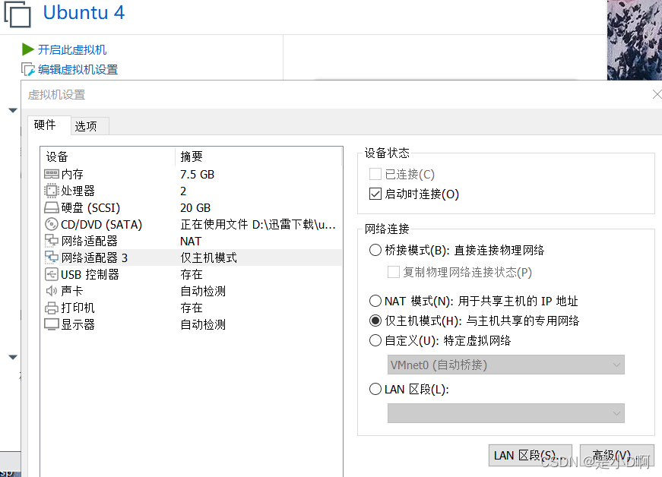
Task: Click the green play icon to power on VM
Action: coord(28,49)
